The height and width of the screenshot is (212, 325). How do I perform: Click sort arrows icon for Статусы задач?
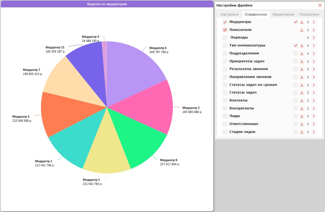[x=308, y=93]
